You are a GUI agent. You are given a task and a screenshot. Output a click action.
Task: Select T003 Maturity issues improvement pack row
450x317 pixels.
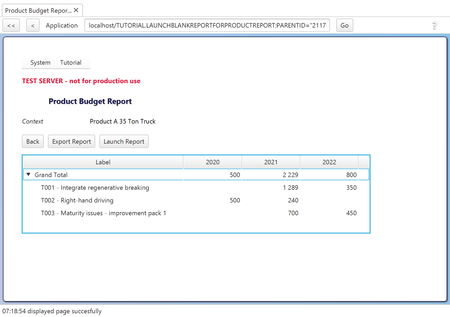[x=196, y=213]
